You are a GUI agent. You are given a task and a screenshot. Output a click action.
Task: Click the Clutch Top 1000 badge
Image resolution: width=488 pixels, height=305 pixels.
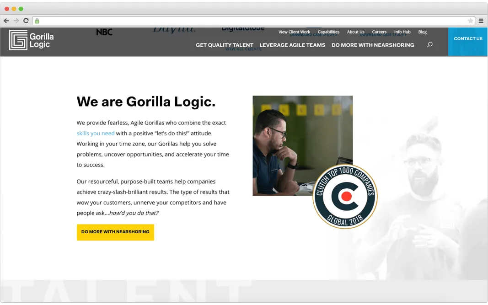(x=345, y=196)
